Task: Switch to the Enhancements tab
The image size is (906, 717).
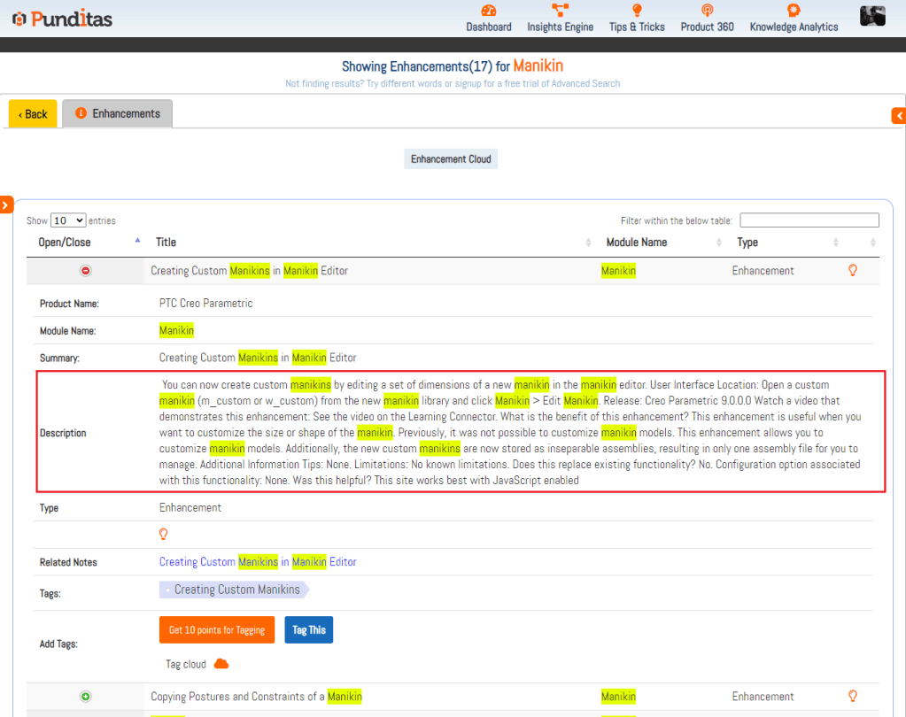Action: tap(118, 113)
